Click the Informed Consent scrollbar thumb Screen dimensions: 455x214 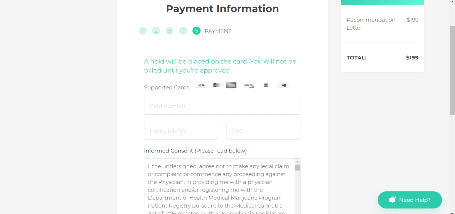coord(298,168)
